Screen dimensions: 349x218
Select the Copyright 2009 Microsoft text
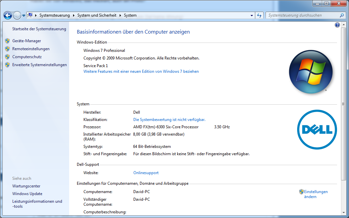coord(141,58)
